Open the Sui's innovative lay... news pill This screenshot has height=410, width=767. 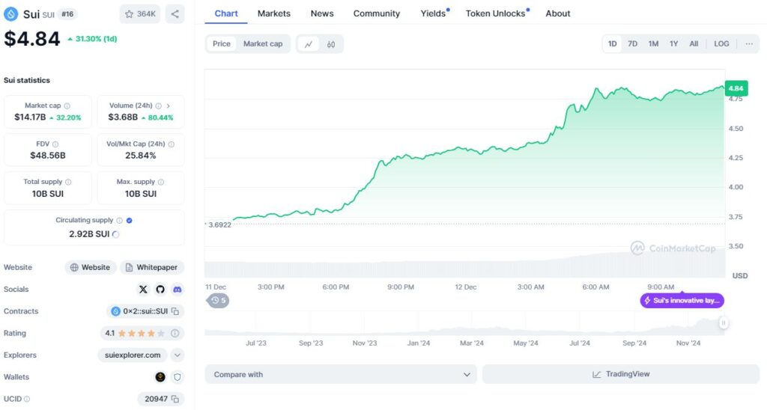(x=682, y=301)
